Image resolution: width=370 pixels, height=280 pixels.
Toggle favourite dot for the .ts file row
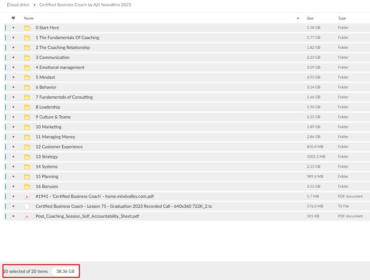click(13, 206)
